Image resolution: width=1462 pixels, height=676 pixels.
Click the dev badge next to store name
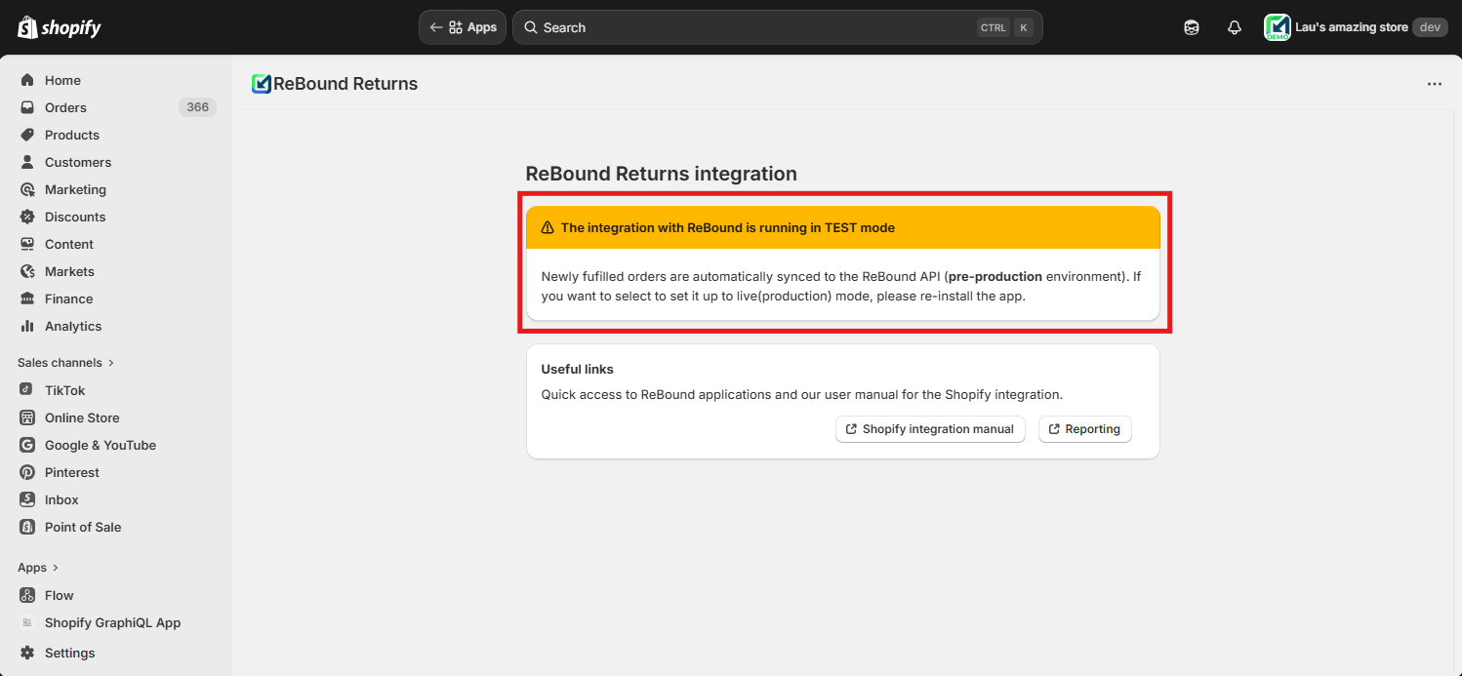(1430, 27)
